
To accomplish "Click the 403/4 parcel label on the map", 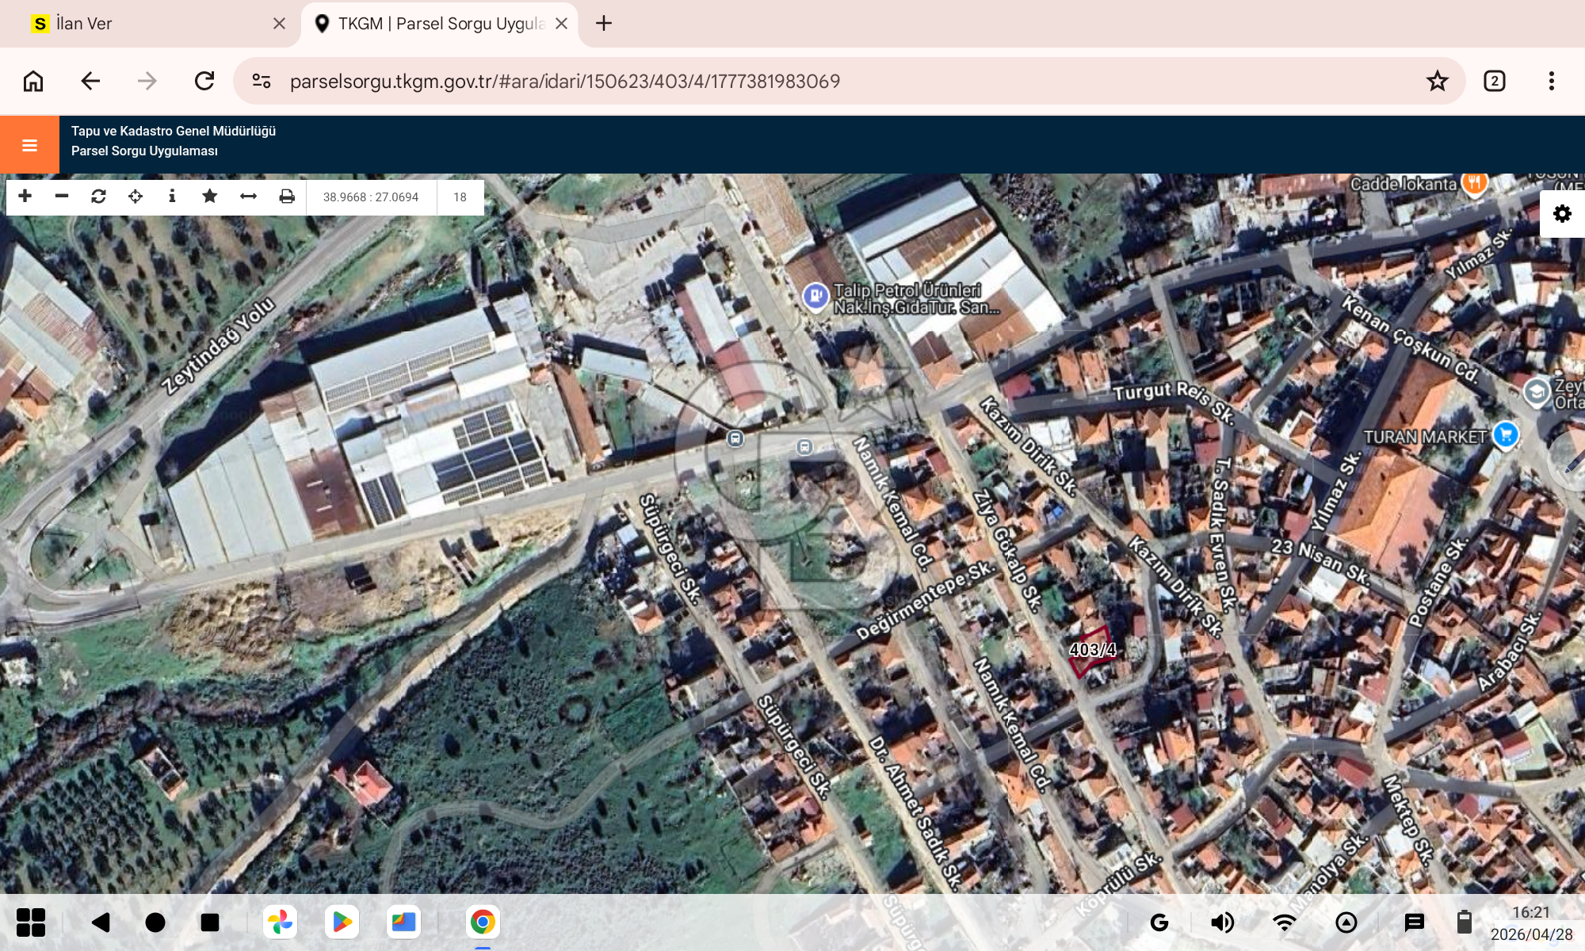I will point(1093,650).
